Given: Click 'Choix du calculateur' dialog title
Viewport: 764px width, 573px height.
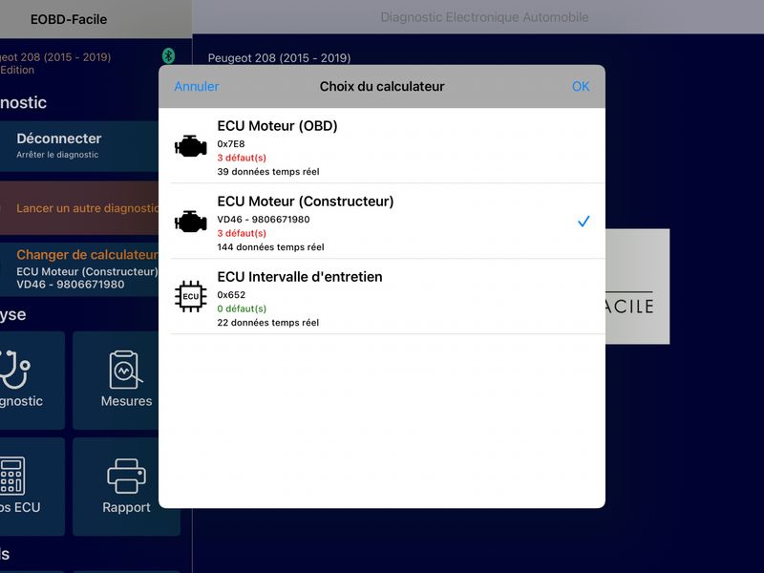Looking at the screenshot, I should click(x=382, y=86).
